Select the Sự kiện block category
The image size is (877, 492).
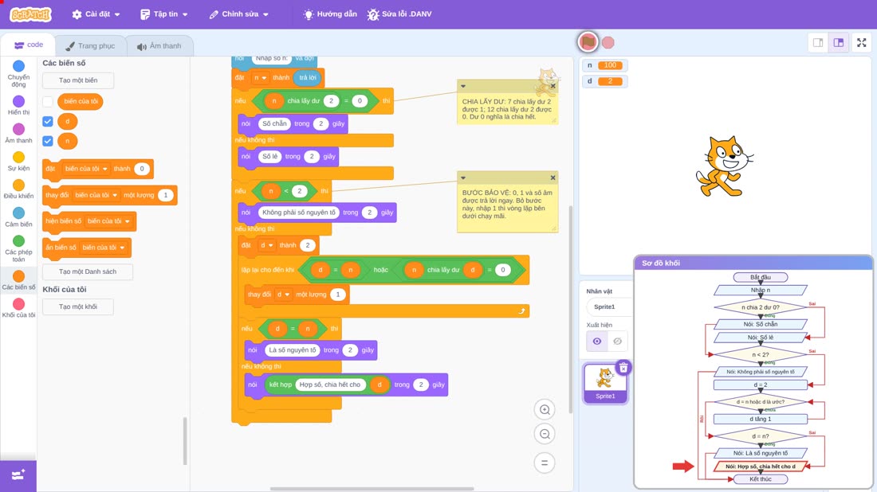(x=18, y=162)
